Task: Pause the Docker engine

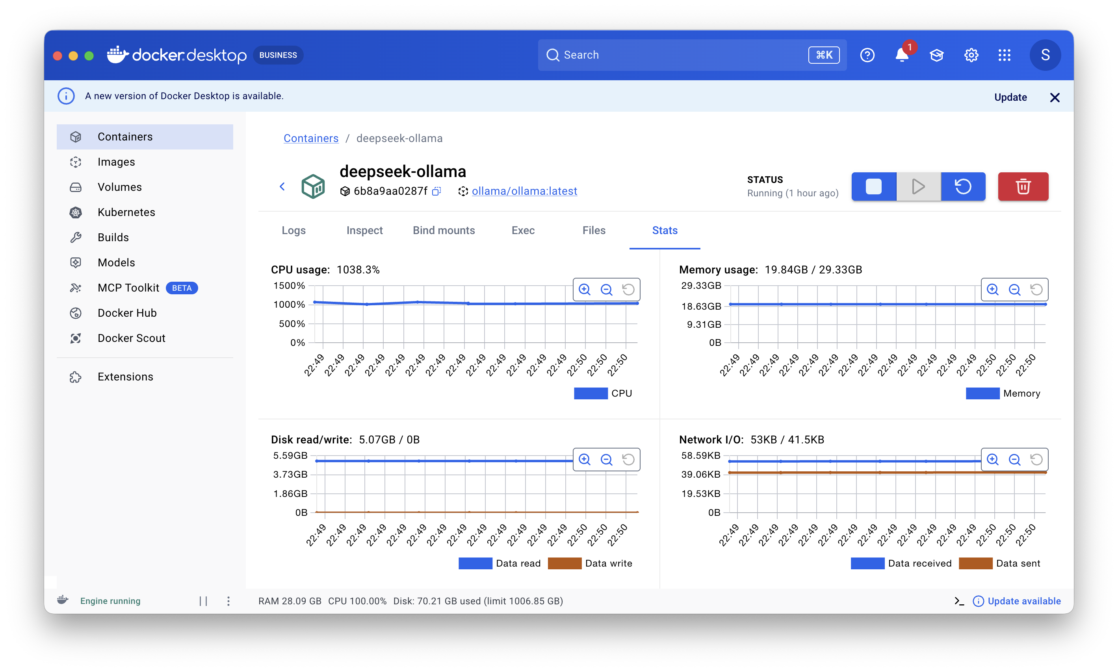Action: pyautogui.click(x=203, y=601)
